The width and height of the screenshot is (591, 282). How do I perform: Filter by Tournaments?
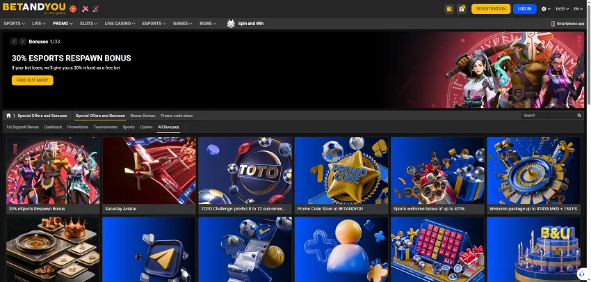(106, 127)
